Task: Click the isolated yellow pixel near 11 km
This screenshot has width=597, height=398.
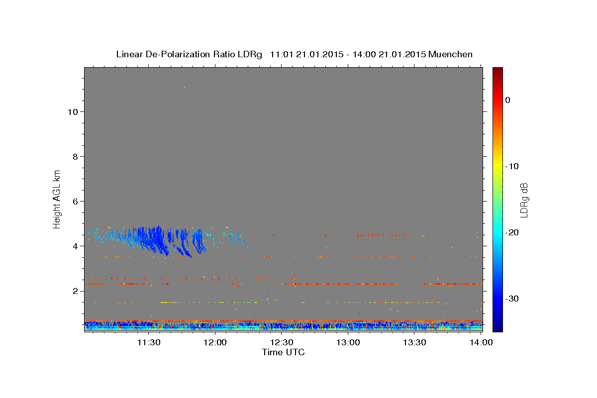Action: [184, 87]
